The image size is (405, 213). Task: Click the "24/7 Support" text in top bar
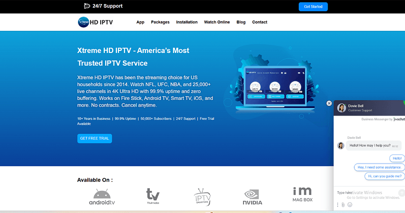[x=107, y=6]
